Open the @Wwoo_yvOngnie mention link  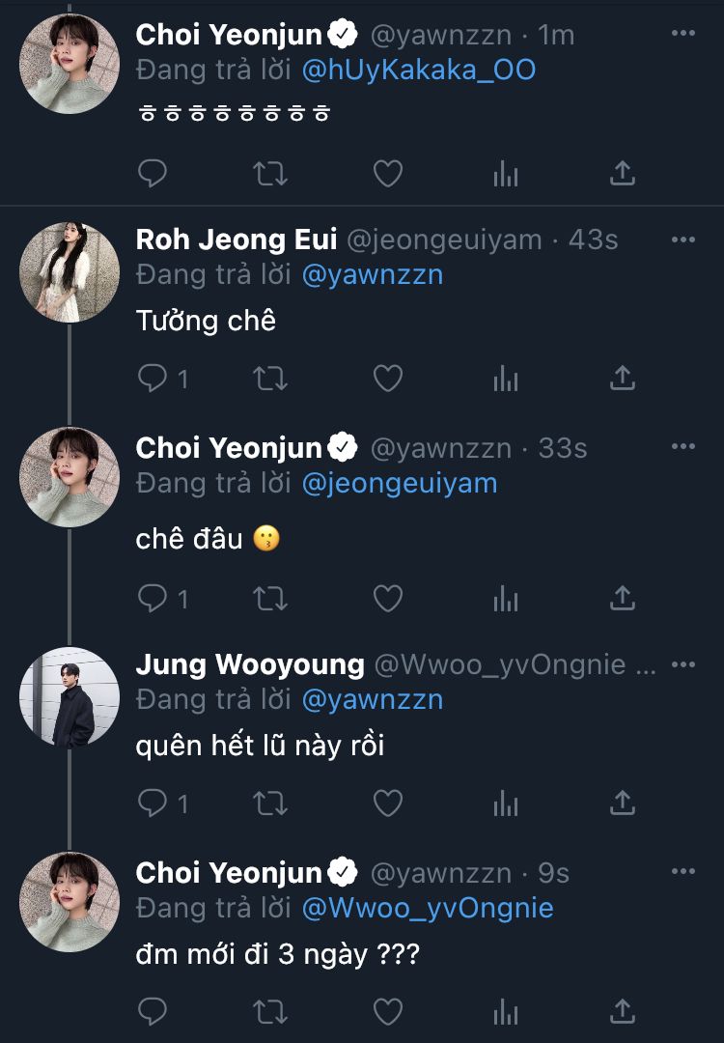[x=428, y=908]
